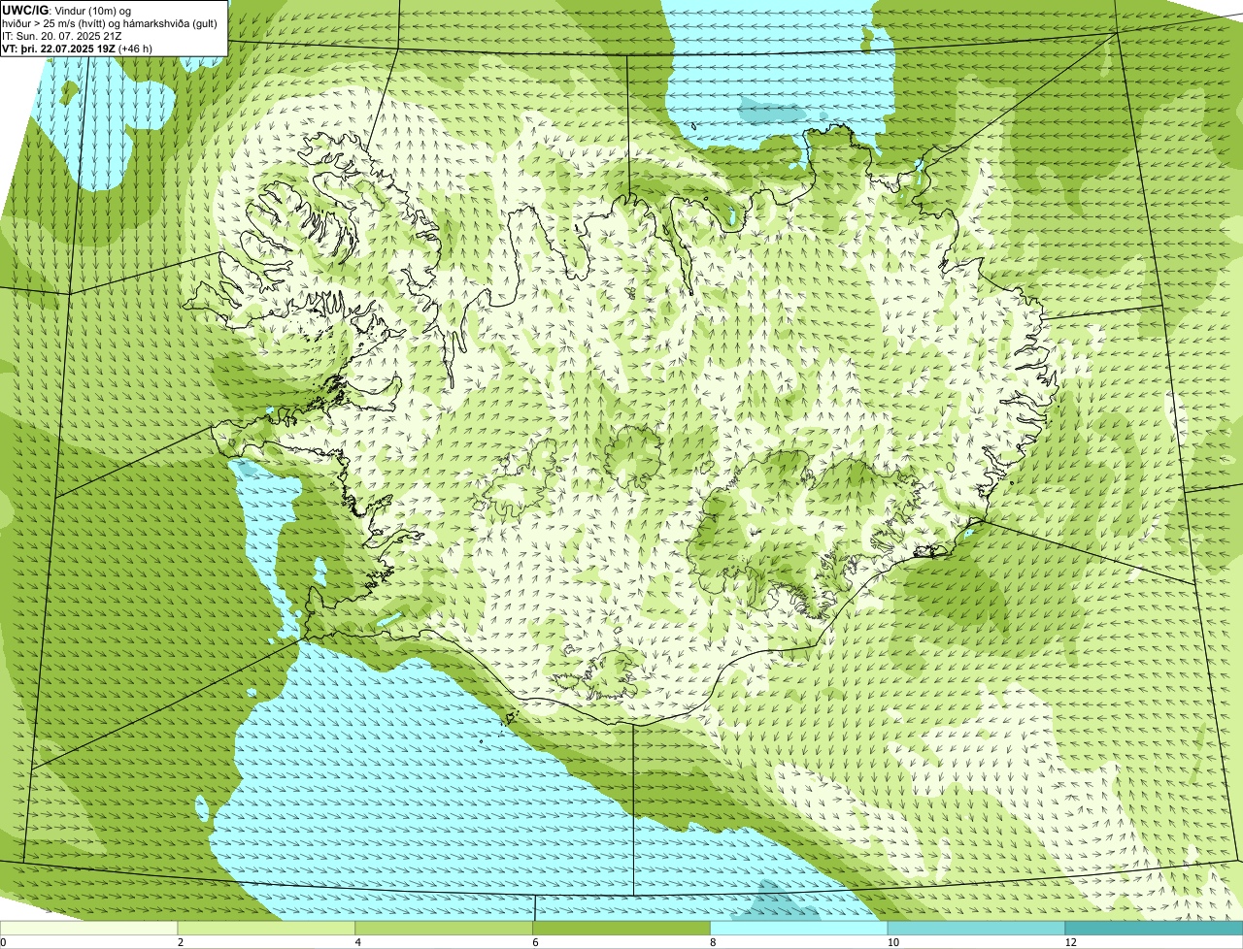
Task: Select the turquoise 10–12 m/s scale swatch
Action: pyautogui.click(x=977, y=929)
